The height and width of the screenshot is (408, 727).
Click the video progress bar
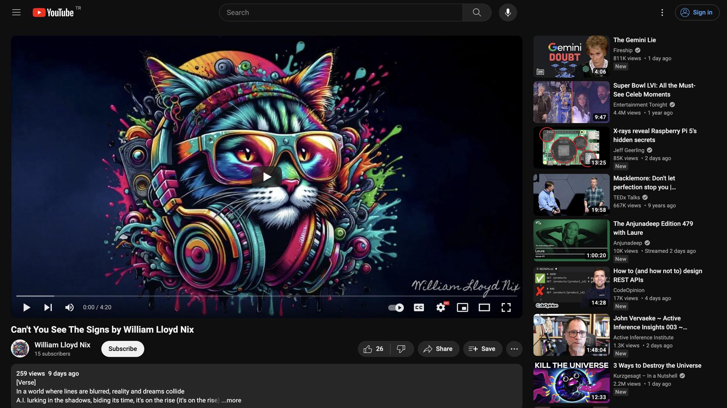[x=265, y=296]
